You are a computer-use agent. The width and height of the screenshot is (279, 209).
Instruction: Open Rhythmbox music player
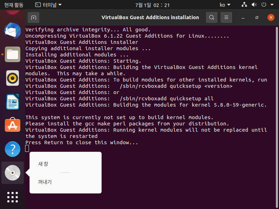click(13, 78)
